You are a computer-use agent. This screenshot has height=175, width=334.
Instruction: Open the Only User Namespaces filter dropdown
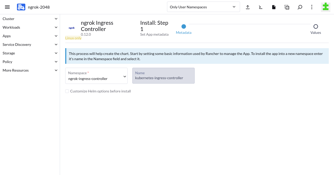pyautogui.click(x=204, y=7)
